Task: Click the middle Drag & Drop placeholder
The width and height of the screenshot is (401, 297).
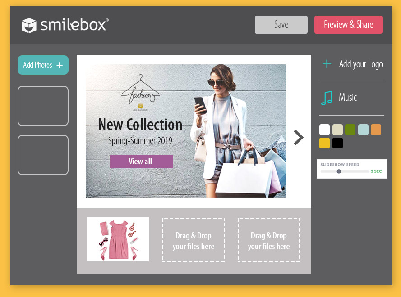Action: tap(193, 241)
